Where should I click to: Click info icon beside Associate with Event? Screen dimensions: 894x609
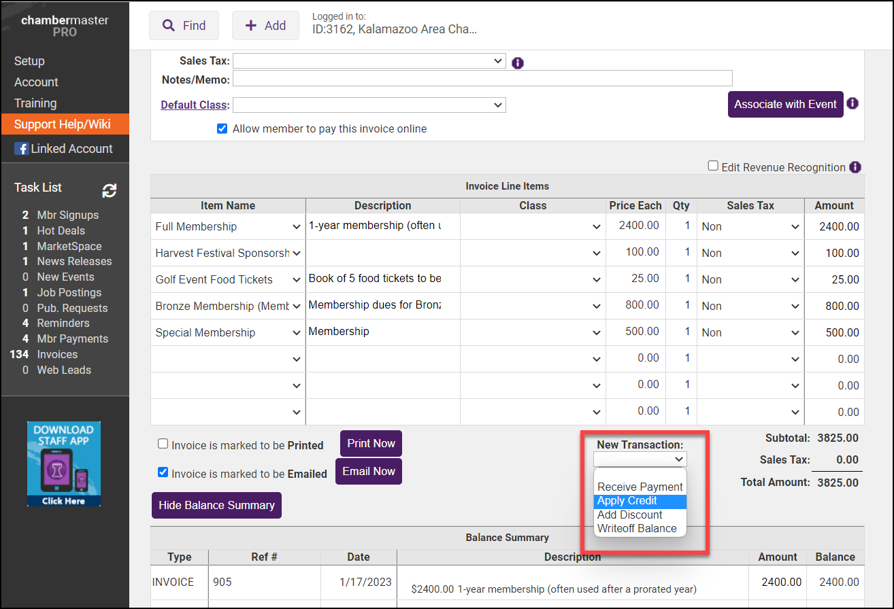[x=852, y=104]
